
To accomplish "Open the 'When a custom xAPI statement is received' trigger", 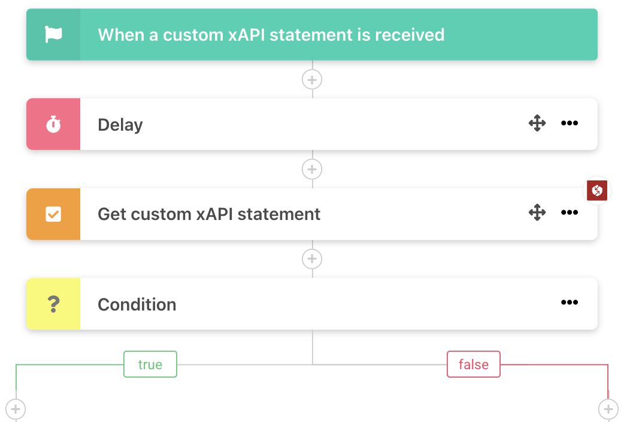I will tap(271, 35).
